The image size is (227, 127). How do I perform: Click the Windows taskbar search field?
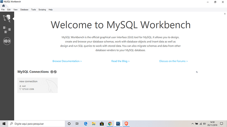[x=37, y=124]
